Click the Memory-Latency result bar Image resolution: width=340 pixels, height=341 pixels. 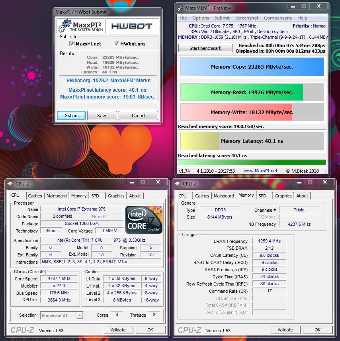[x=252, y=141]
